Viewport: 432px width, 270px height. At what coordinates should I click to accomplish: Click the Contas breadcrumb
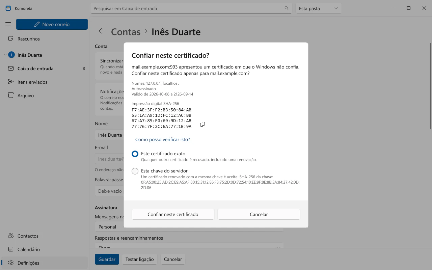pos(126,32)
